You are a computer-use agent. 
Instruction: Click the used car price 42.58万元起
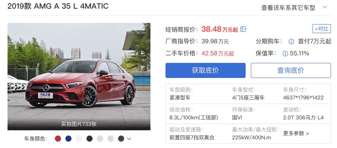[217, 53]
